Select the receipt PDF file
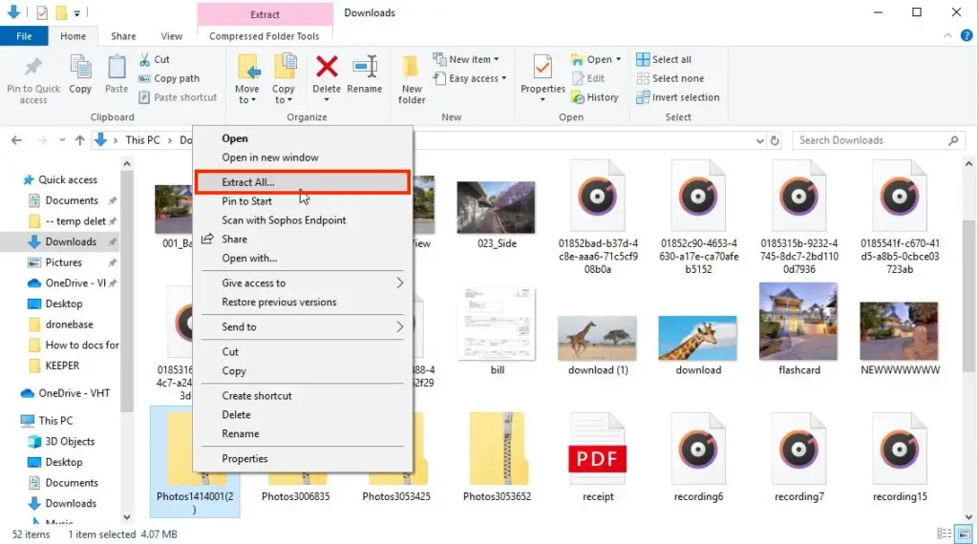This screenshot has height=544, width=978. point(598,458)
